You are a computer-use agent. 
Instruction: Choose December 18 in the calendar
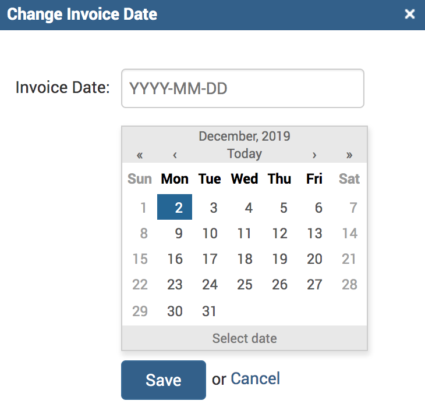click(x=245, y=259)
